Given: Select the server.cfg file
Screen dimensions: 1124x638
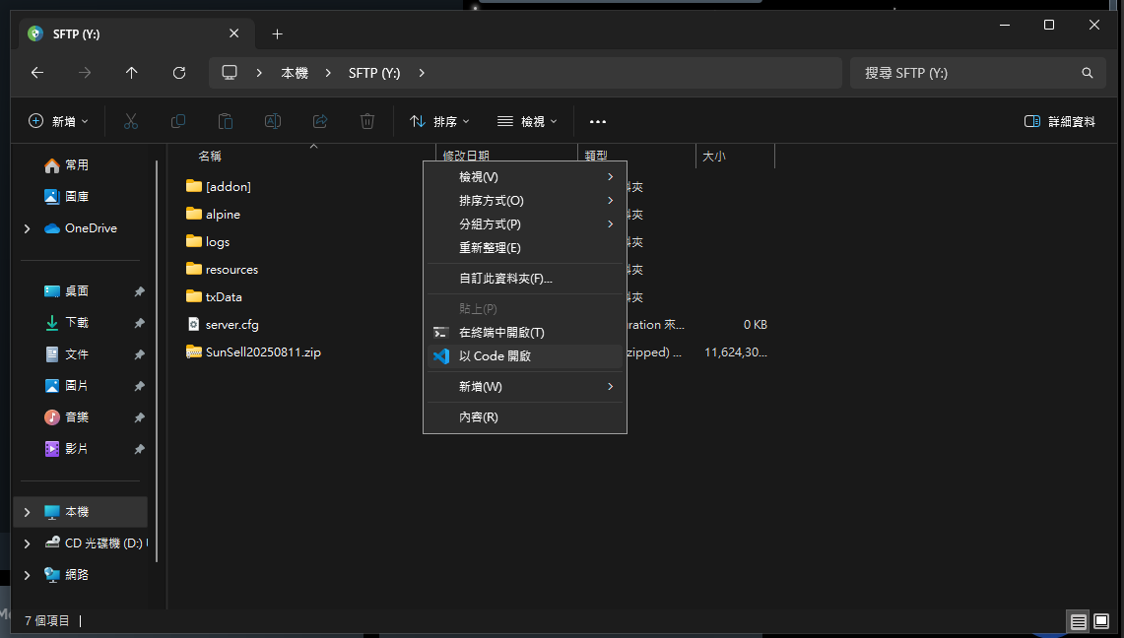Looking at the screenshot, I should pos(231,324).
